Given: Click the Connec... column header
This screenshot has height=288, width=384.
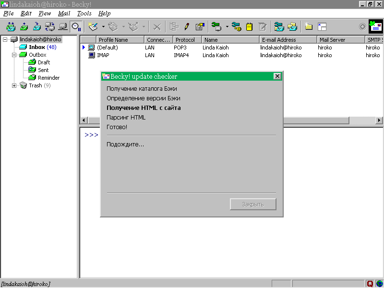Looking at the screenshot, I should (x=159, y=40).
